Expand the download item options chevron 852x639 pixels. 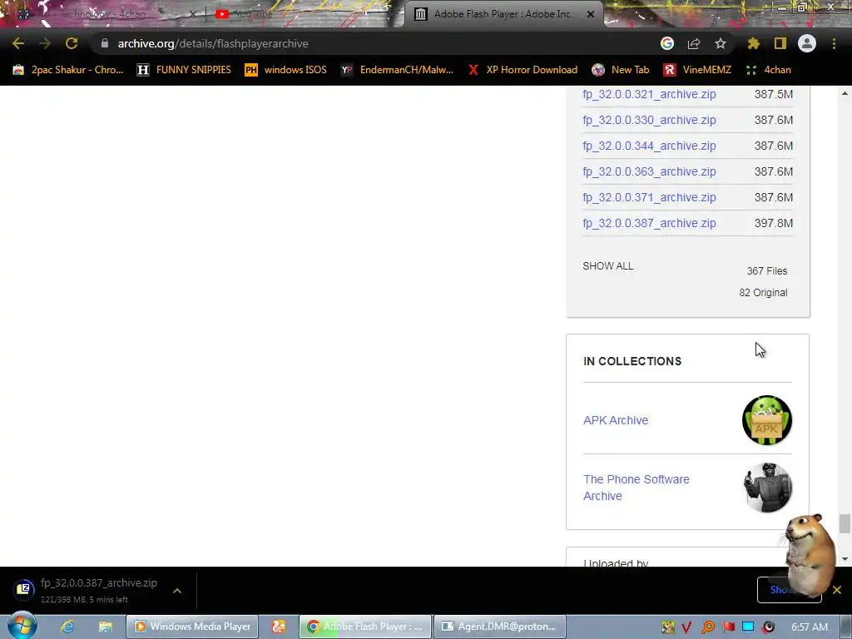point(177,591)
